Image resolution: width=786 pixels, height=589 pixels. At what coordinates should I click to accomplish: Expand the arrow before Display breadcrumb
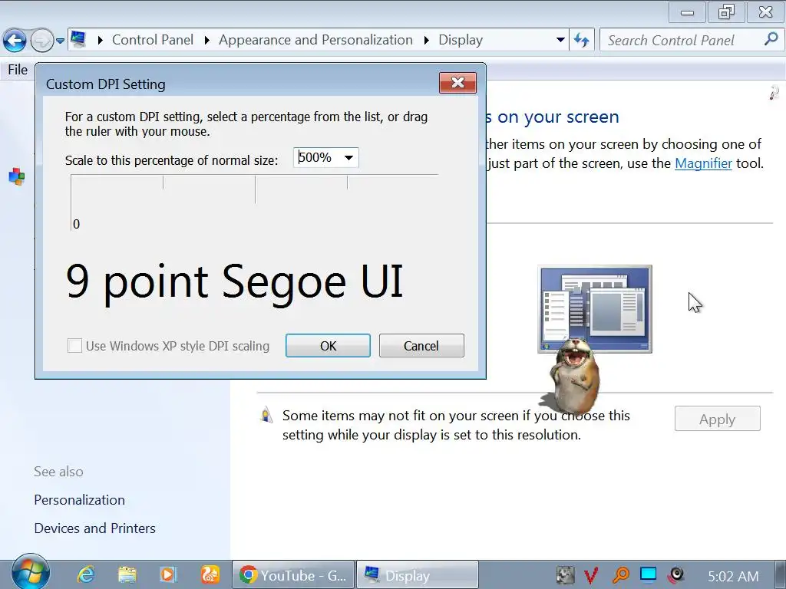tap(426, 40)
